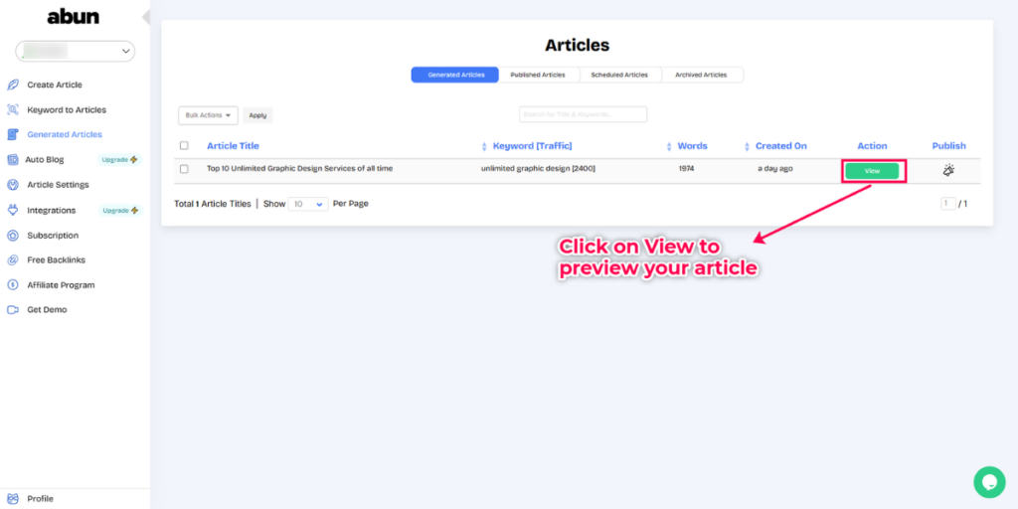Open the Top 10 Unlimited Graphic Design article title
Image resolution: width=1018 pixels, height=509 pixels.
[x=300, y=169]
